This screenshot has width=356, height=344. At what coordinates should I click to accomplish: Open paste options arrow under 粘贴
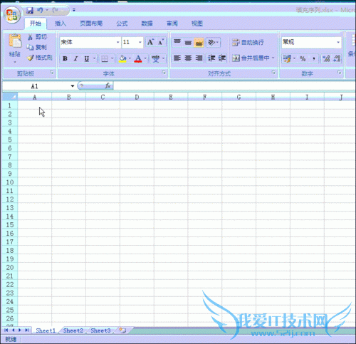pos(15,62)
